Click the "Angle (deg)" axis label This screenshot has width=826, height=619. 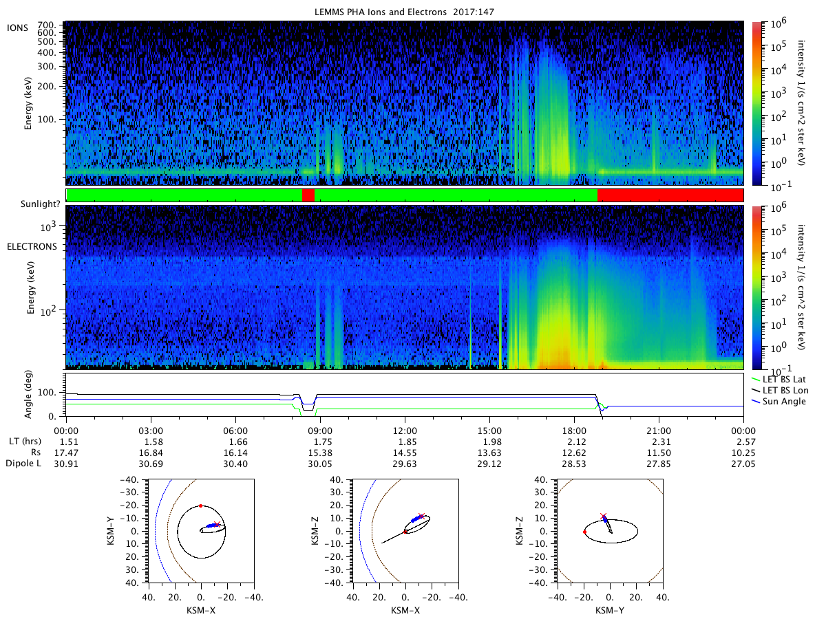[x=30, y=395]
